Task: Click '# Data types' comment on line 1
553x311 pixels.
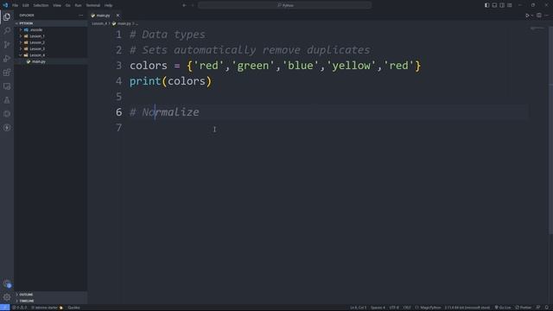Action: tap(167, 35)
